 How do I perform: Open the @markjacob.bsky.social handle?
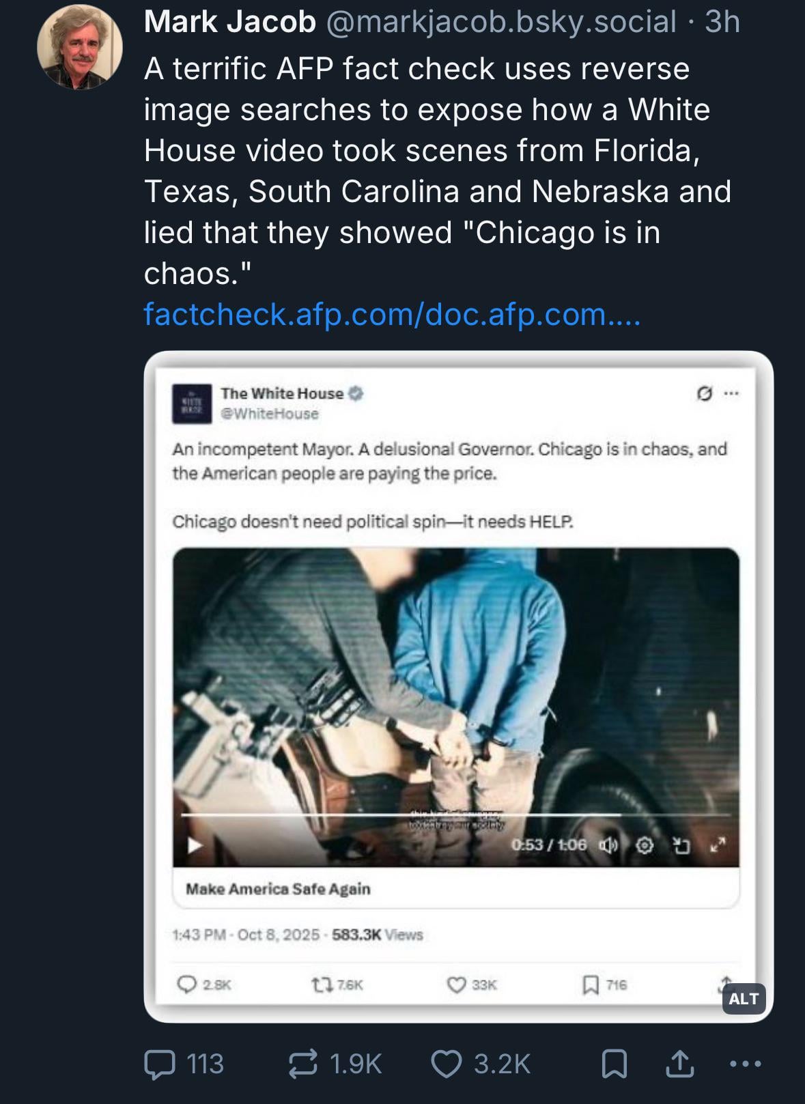coord(501,22)
